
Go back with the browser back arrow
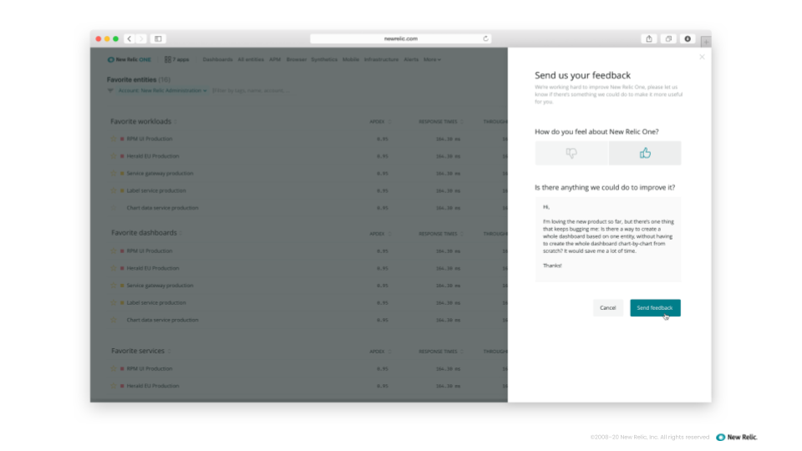[129, 39]
